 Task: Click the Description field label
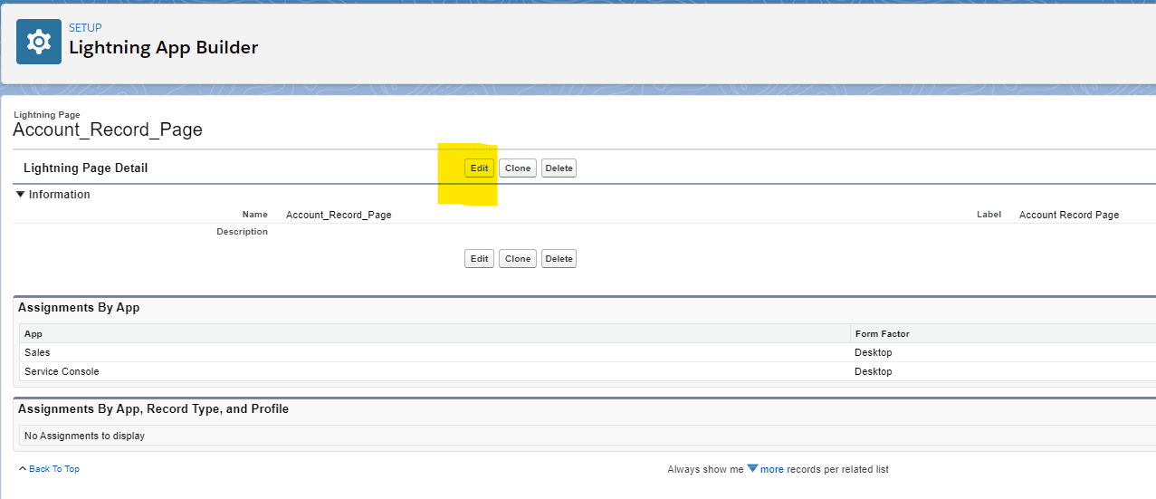point(242,232)
